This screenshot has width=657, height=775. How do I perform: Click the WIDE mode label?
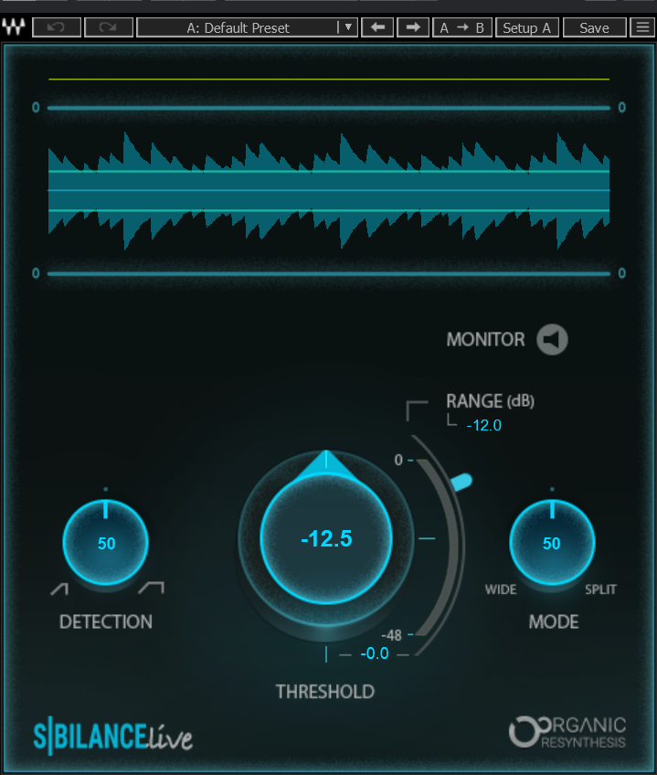501,589
